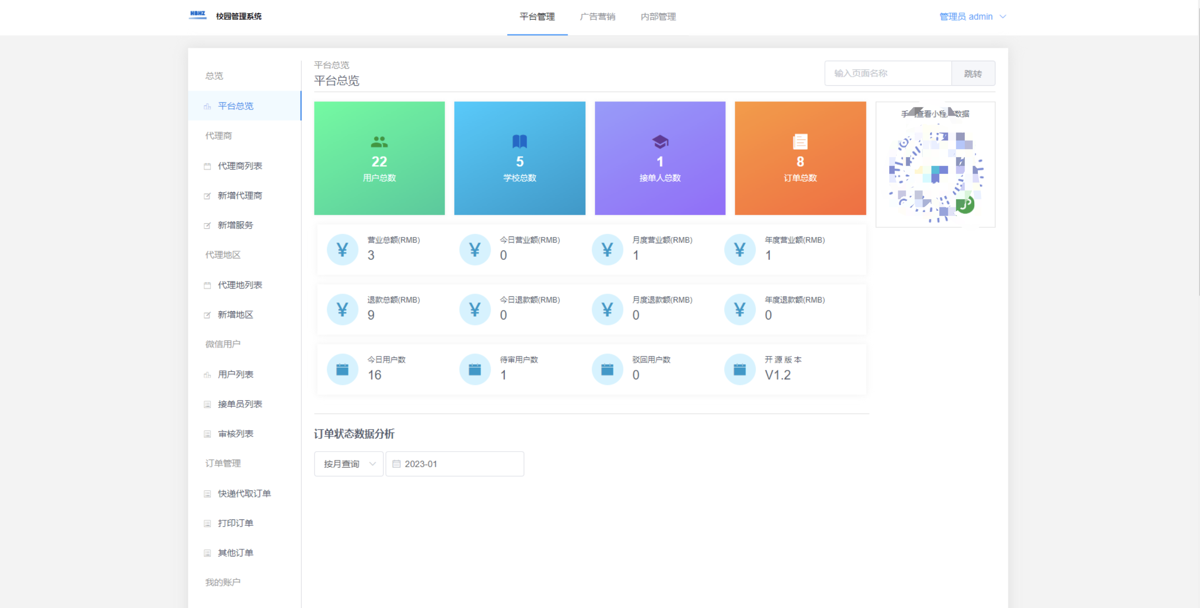The width and height of the screenshot is (1200, 608).
Task: Click the users icon on 用户总数 card
Action: (x=379, y=141)
